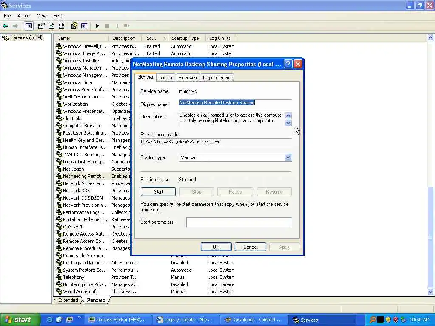Expand the Quick Launch overflow chevron

coord(79,318)
